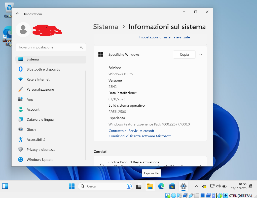257x198 pixels.
Task: Open Account settings
Action: pyautogui.click(x=51, y=109)
